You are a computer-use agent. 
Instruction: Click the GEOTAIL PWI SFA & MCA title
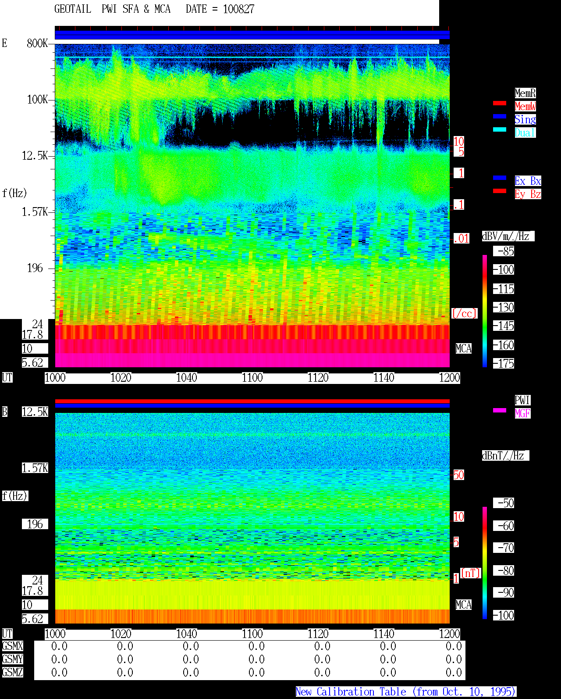click(112, 9)
